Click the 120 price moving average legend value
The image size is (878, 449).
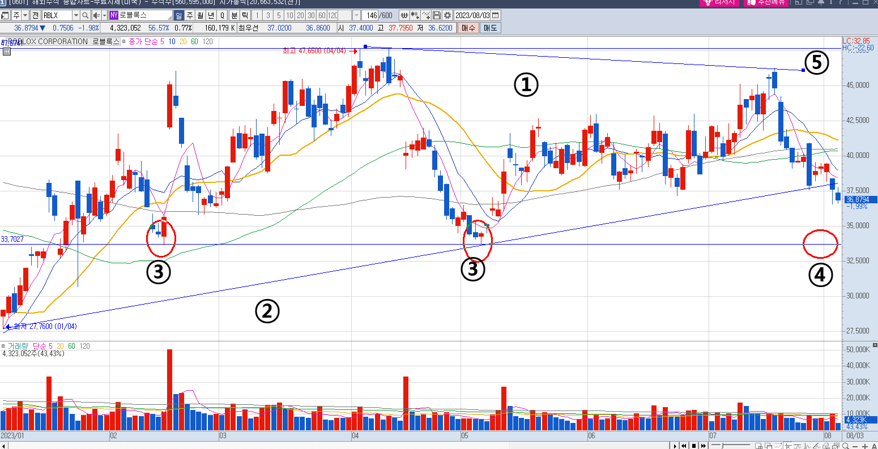pyautogui.click(x=207, y=41)
